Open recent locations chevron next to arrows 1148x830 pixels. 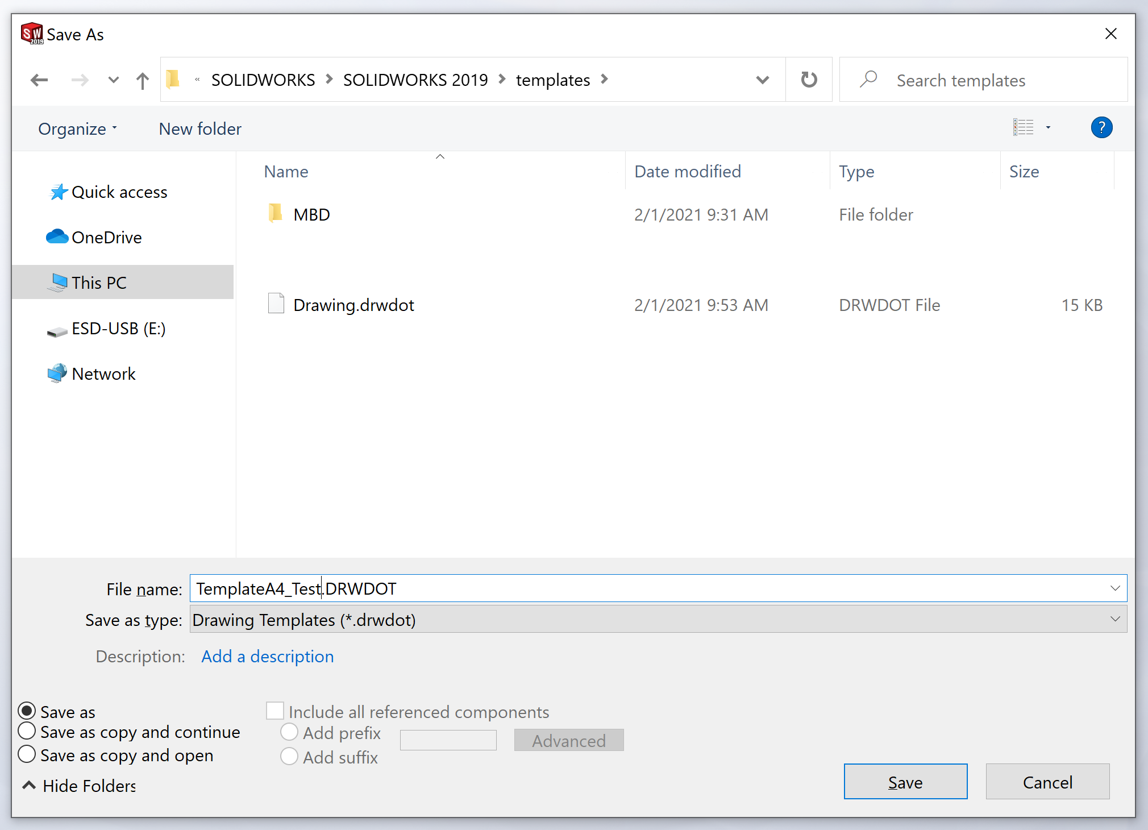coord(114,80)
